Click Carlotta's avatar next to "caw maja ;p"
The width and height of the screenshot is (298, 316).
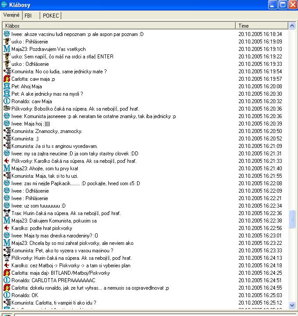[7, 79]
